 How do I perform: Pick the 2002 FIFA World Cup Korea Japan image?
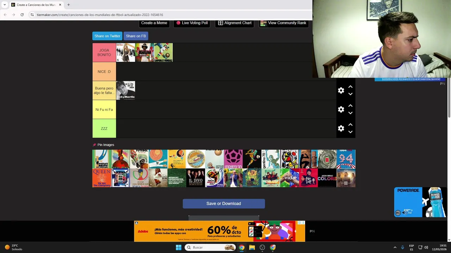click(x=139, y=178)
